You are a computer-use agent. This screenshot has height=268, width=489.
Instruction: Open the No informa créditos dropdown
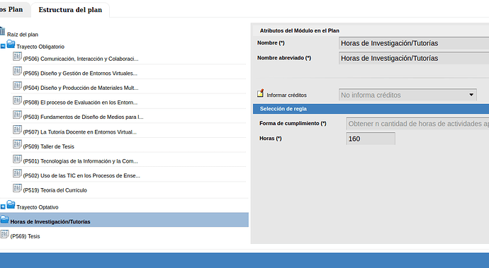(407, 95)
